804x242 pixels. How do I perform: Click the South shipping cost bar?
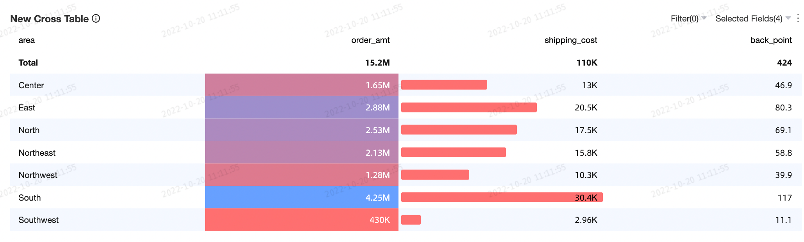pos(502,197)
